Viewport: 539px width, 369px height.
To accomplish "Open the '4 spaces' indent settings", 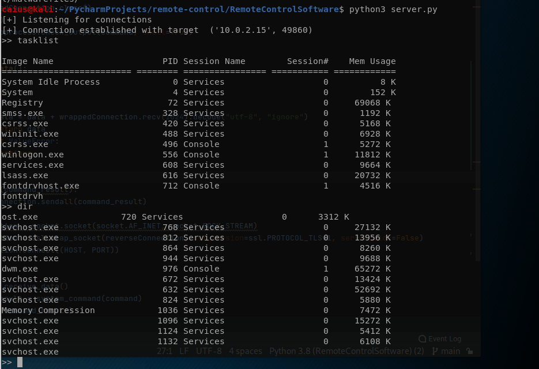I will pos(246,351).
